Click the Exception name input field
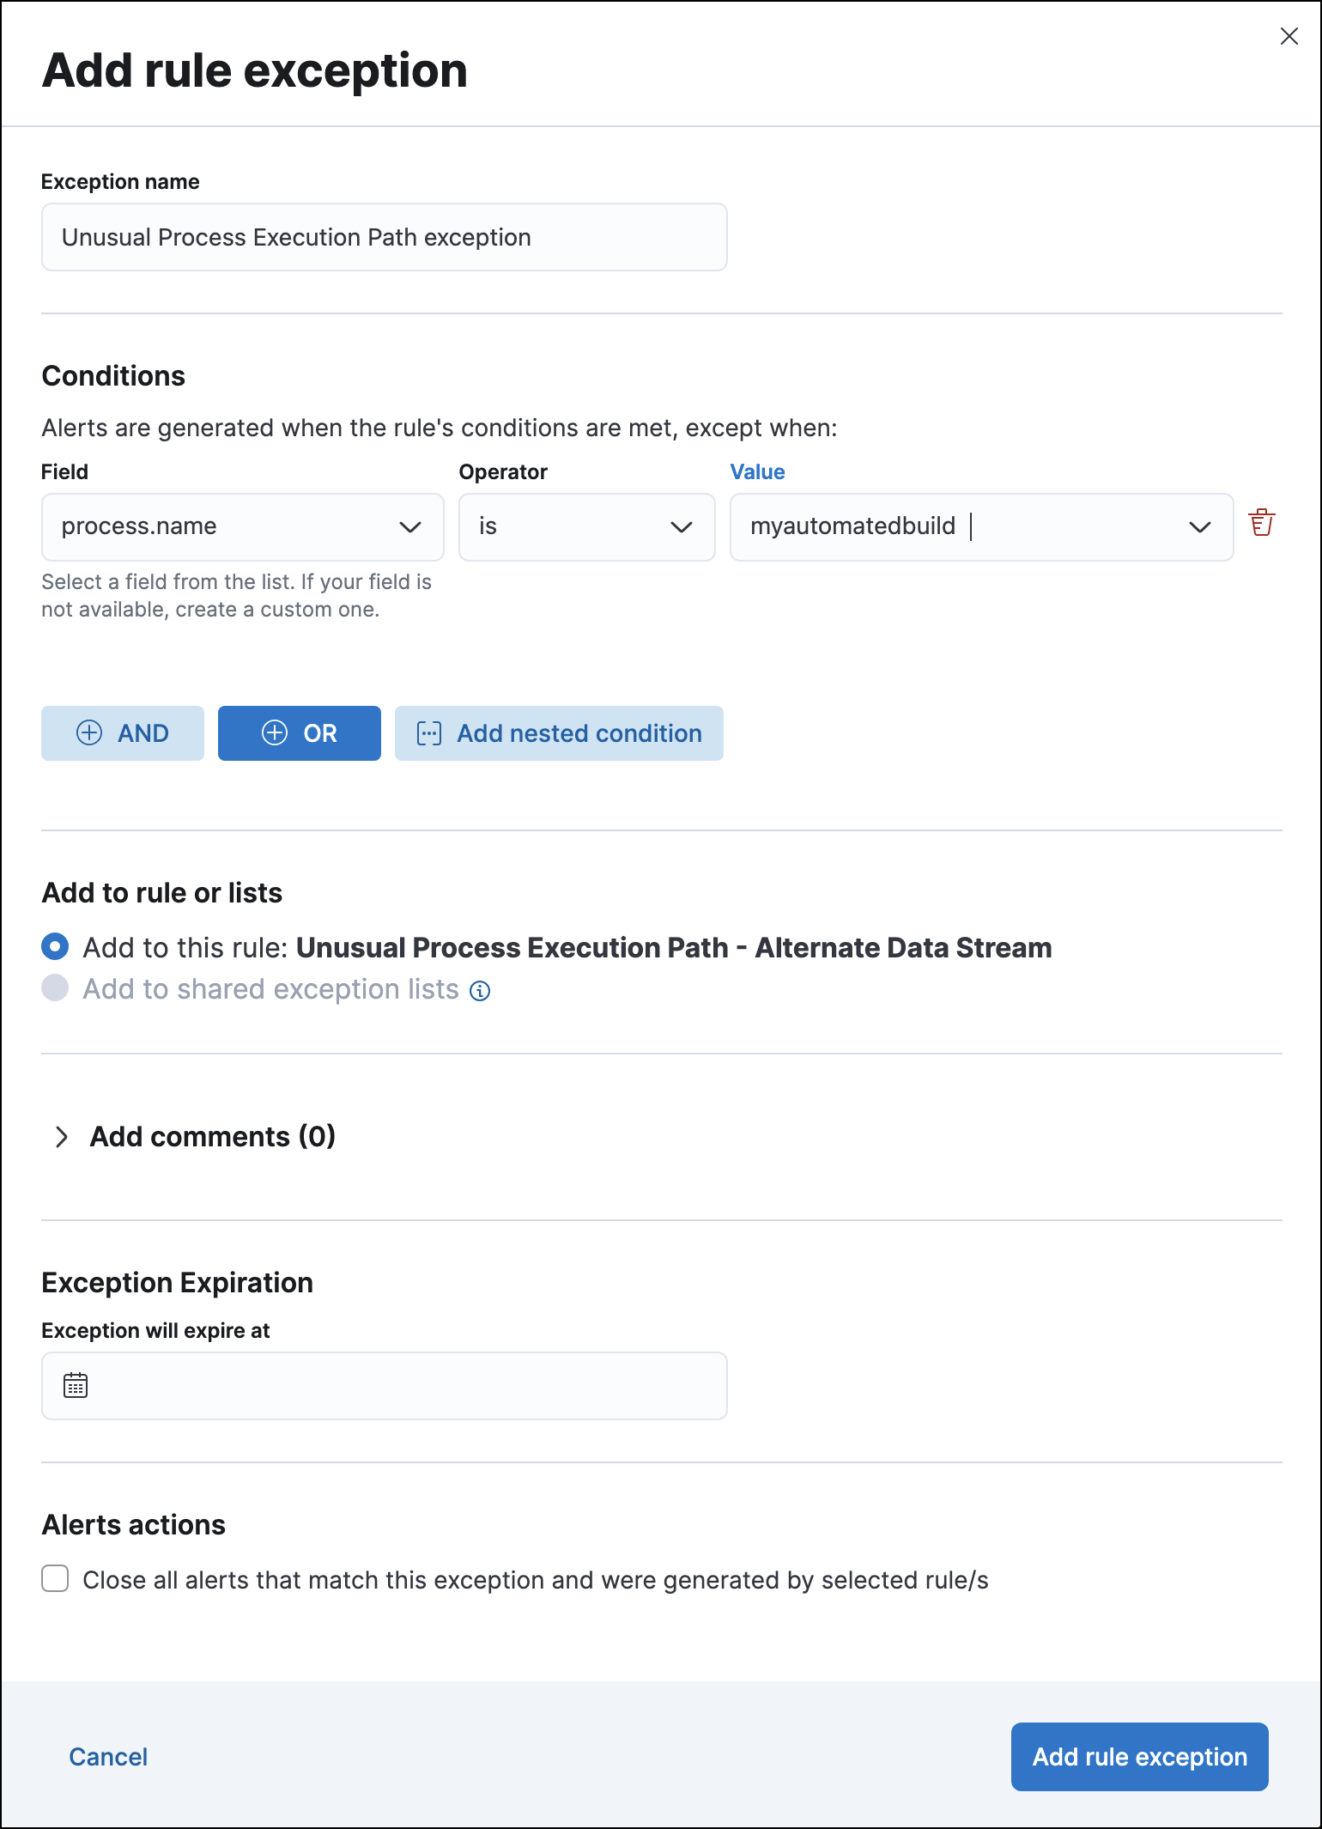Viewport: 1322px width, 1829px height. click(x=383, y=236)
